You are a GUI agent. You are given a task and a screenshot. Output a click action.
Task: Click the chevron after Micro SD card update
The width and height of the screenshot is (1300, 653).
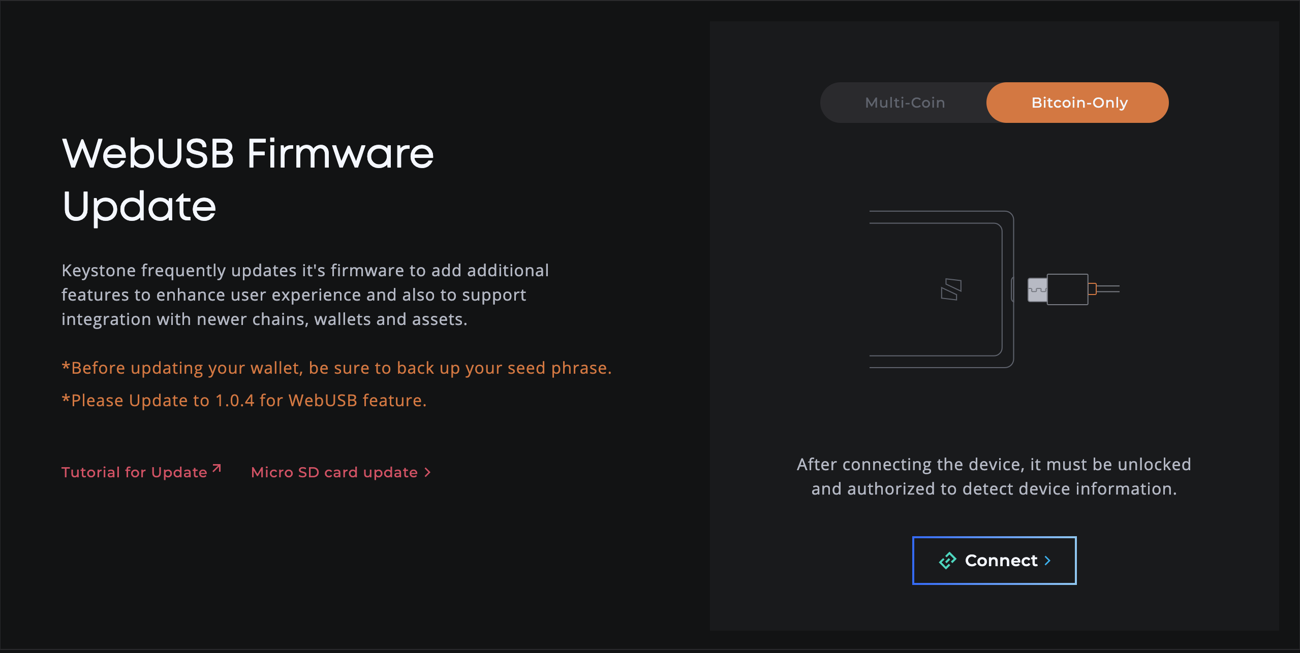[x=427, y=473]
